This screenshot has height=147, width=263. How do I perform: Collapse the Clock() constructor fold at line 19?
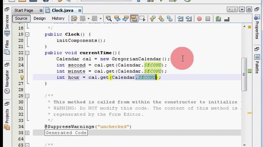(x=27, y=34)
